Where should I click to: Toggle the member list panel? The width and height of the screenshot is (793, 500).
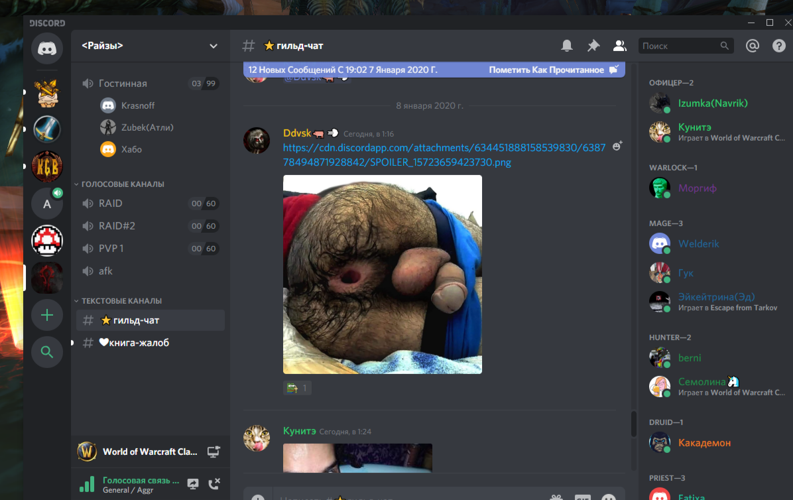619,46
